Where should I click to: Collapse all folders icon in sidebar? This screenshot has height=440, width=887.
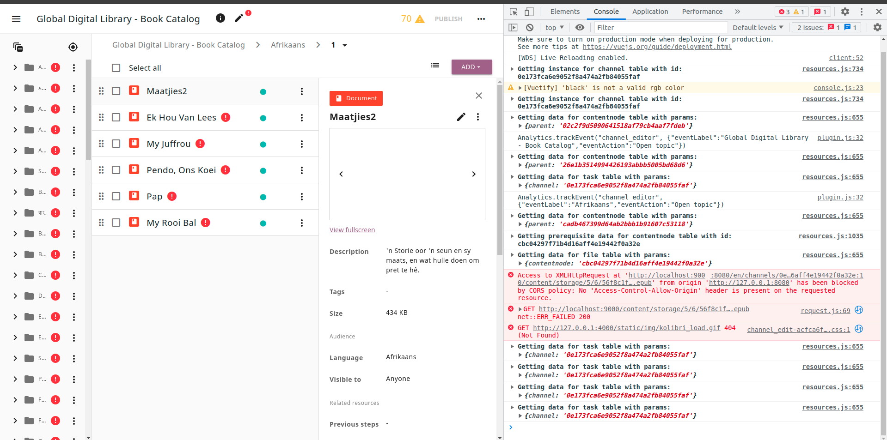coord(18,47)
